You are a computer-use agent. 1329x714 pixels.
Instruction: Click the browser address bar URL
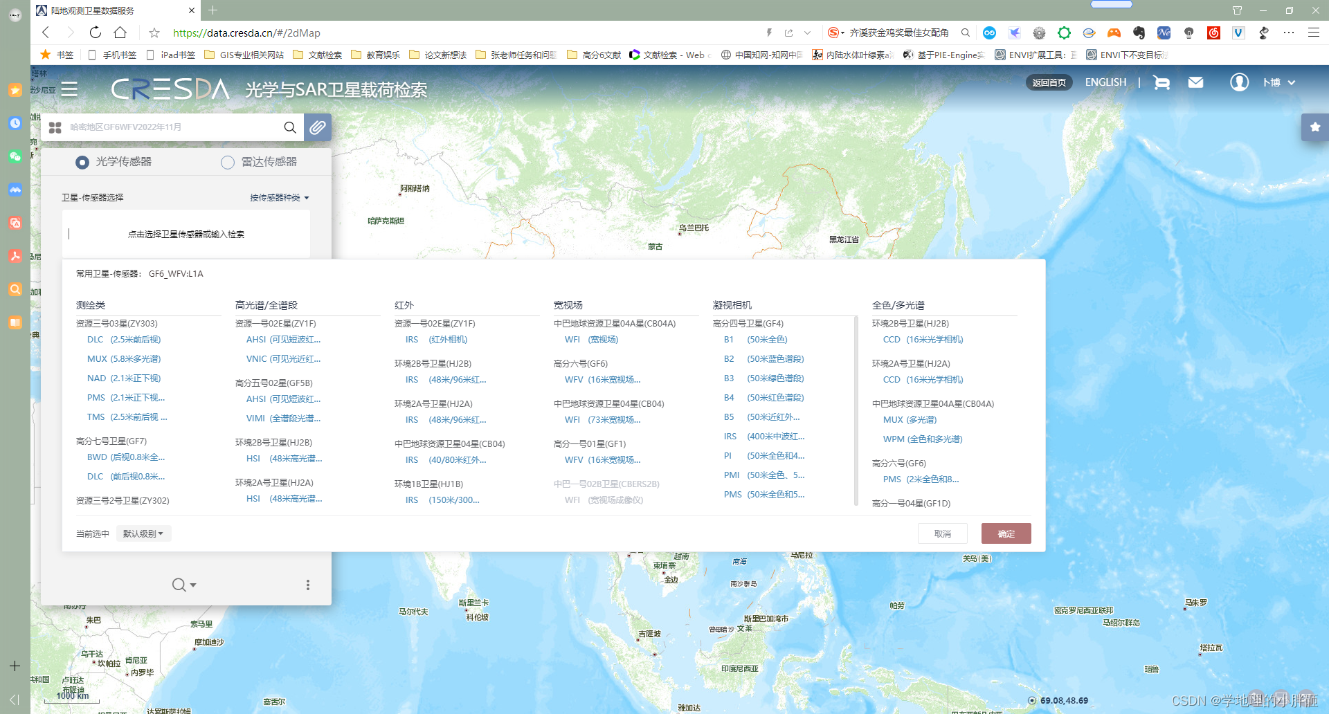coord(246,33)
